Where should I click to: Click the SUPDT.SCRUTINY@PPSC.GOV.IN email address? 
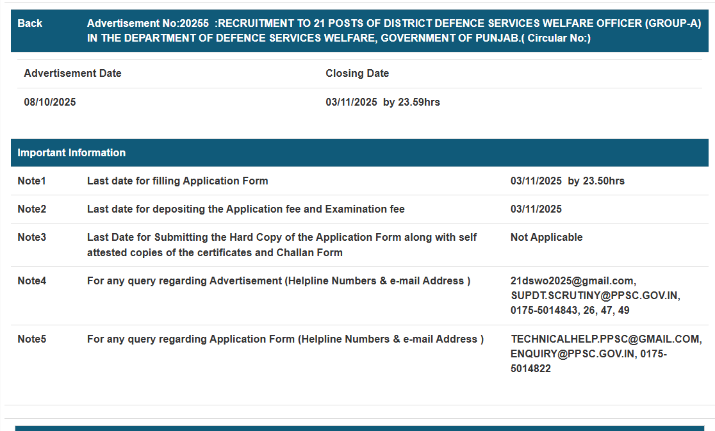coord(595,295)
